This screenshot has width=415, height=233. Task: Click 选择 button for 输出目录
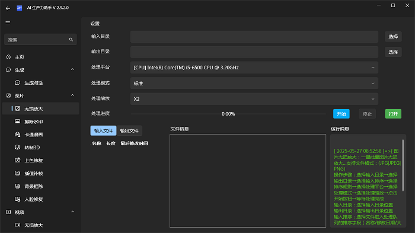[x=393, y=52]
